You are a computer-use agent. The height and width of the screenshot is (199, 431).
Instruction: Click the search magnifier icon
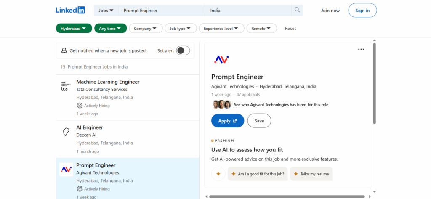(297, 10)
